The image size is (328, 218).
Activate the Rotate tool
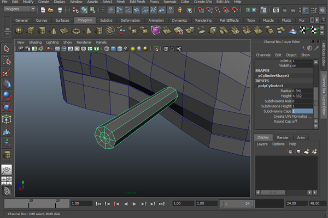(7, 96)
